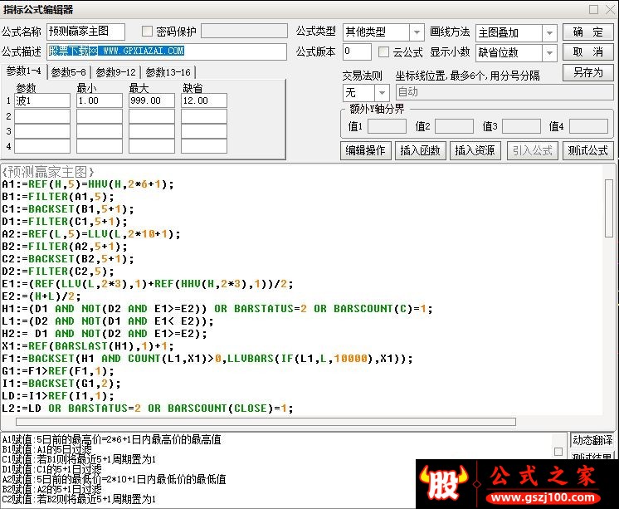Toggle the 云公式 checkbox
This screenshot has width=619, height=509.
[383, 52]
